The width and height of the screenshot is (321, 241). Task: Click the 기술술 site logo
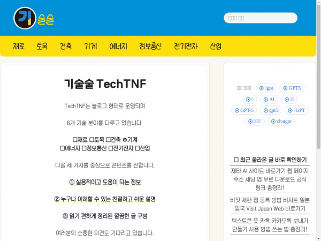point(34,18)
